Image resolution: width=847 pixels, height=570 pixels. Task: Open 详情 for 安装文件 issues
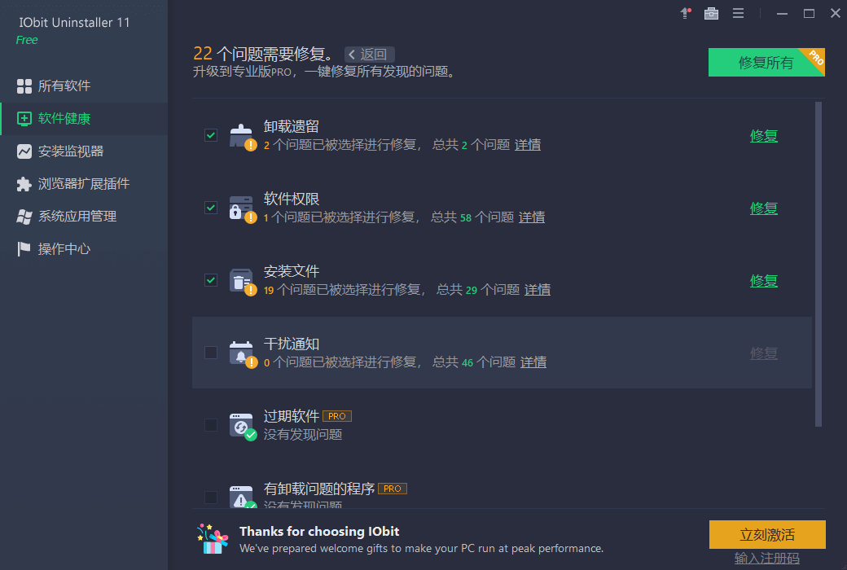(538, 290)
